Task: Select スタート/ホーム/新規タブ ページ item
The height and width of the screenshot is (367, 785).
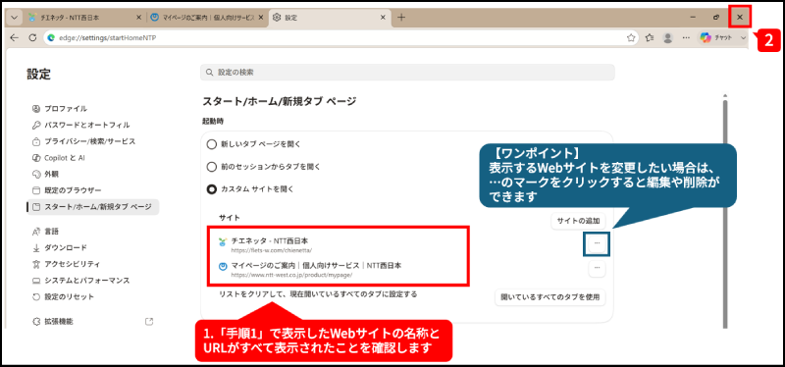Action: pos(93,207)
